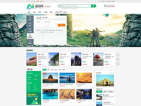Select the 西安 city tab under 国内游
The width and height of the screenshot is (141, 106).
click(x=63, y=70)
